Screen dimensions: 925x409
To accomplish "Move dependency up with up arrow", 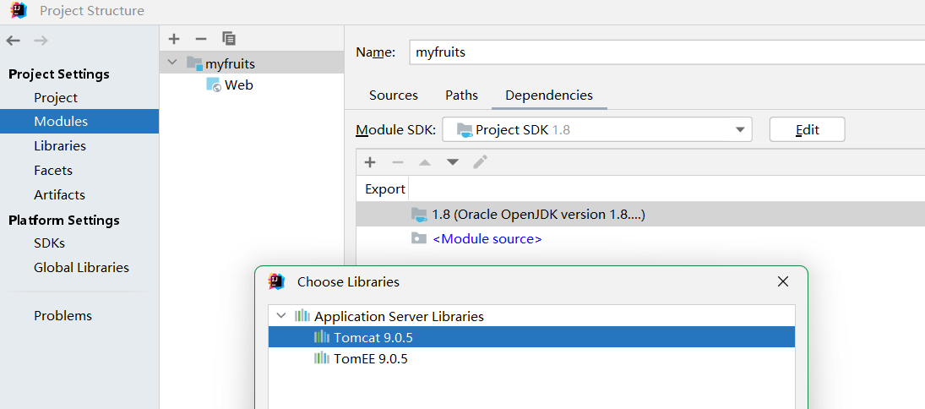I will [x=424, y=161].
